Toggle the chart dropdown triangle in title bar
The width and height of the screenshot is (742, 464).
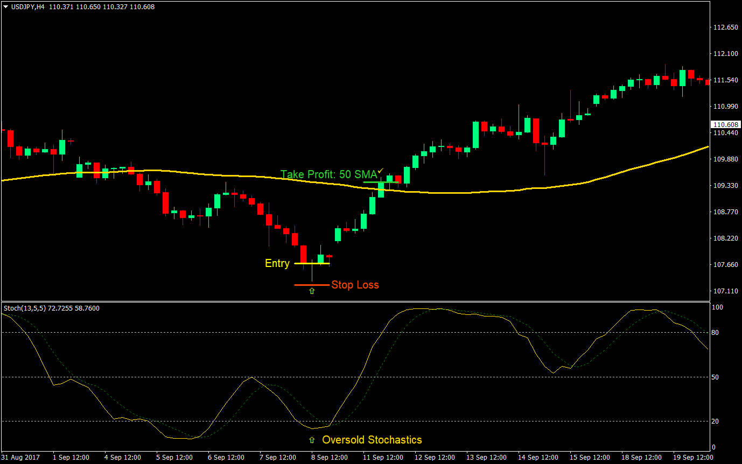pyautogui.click(x=4, y=6)
